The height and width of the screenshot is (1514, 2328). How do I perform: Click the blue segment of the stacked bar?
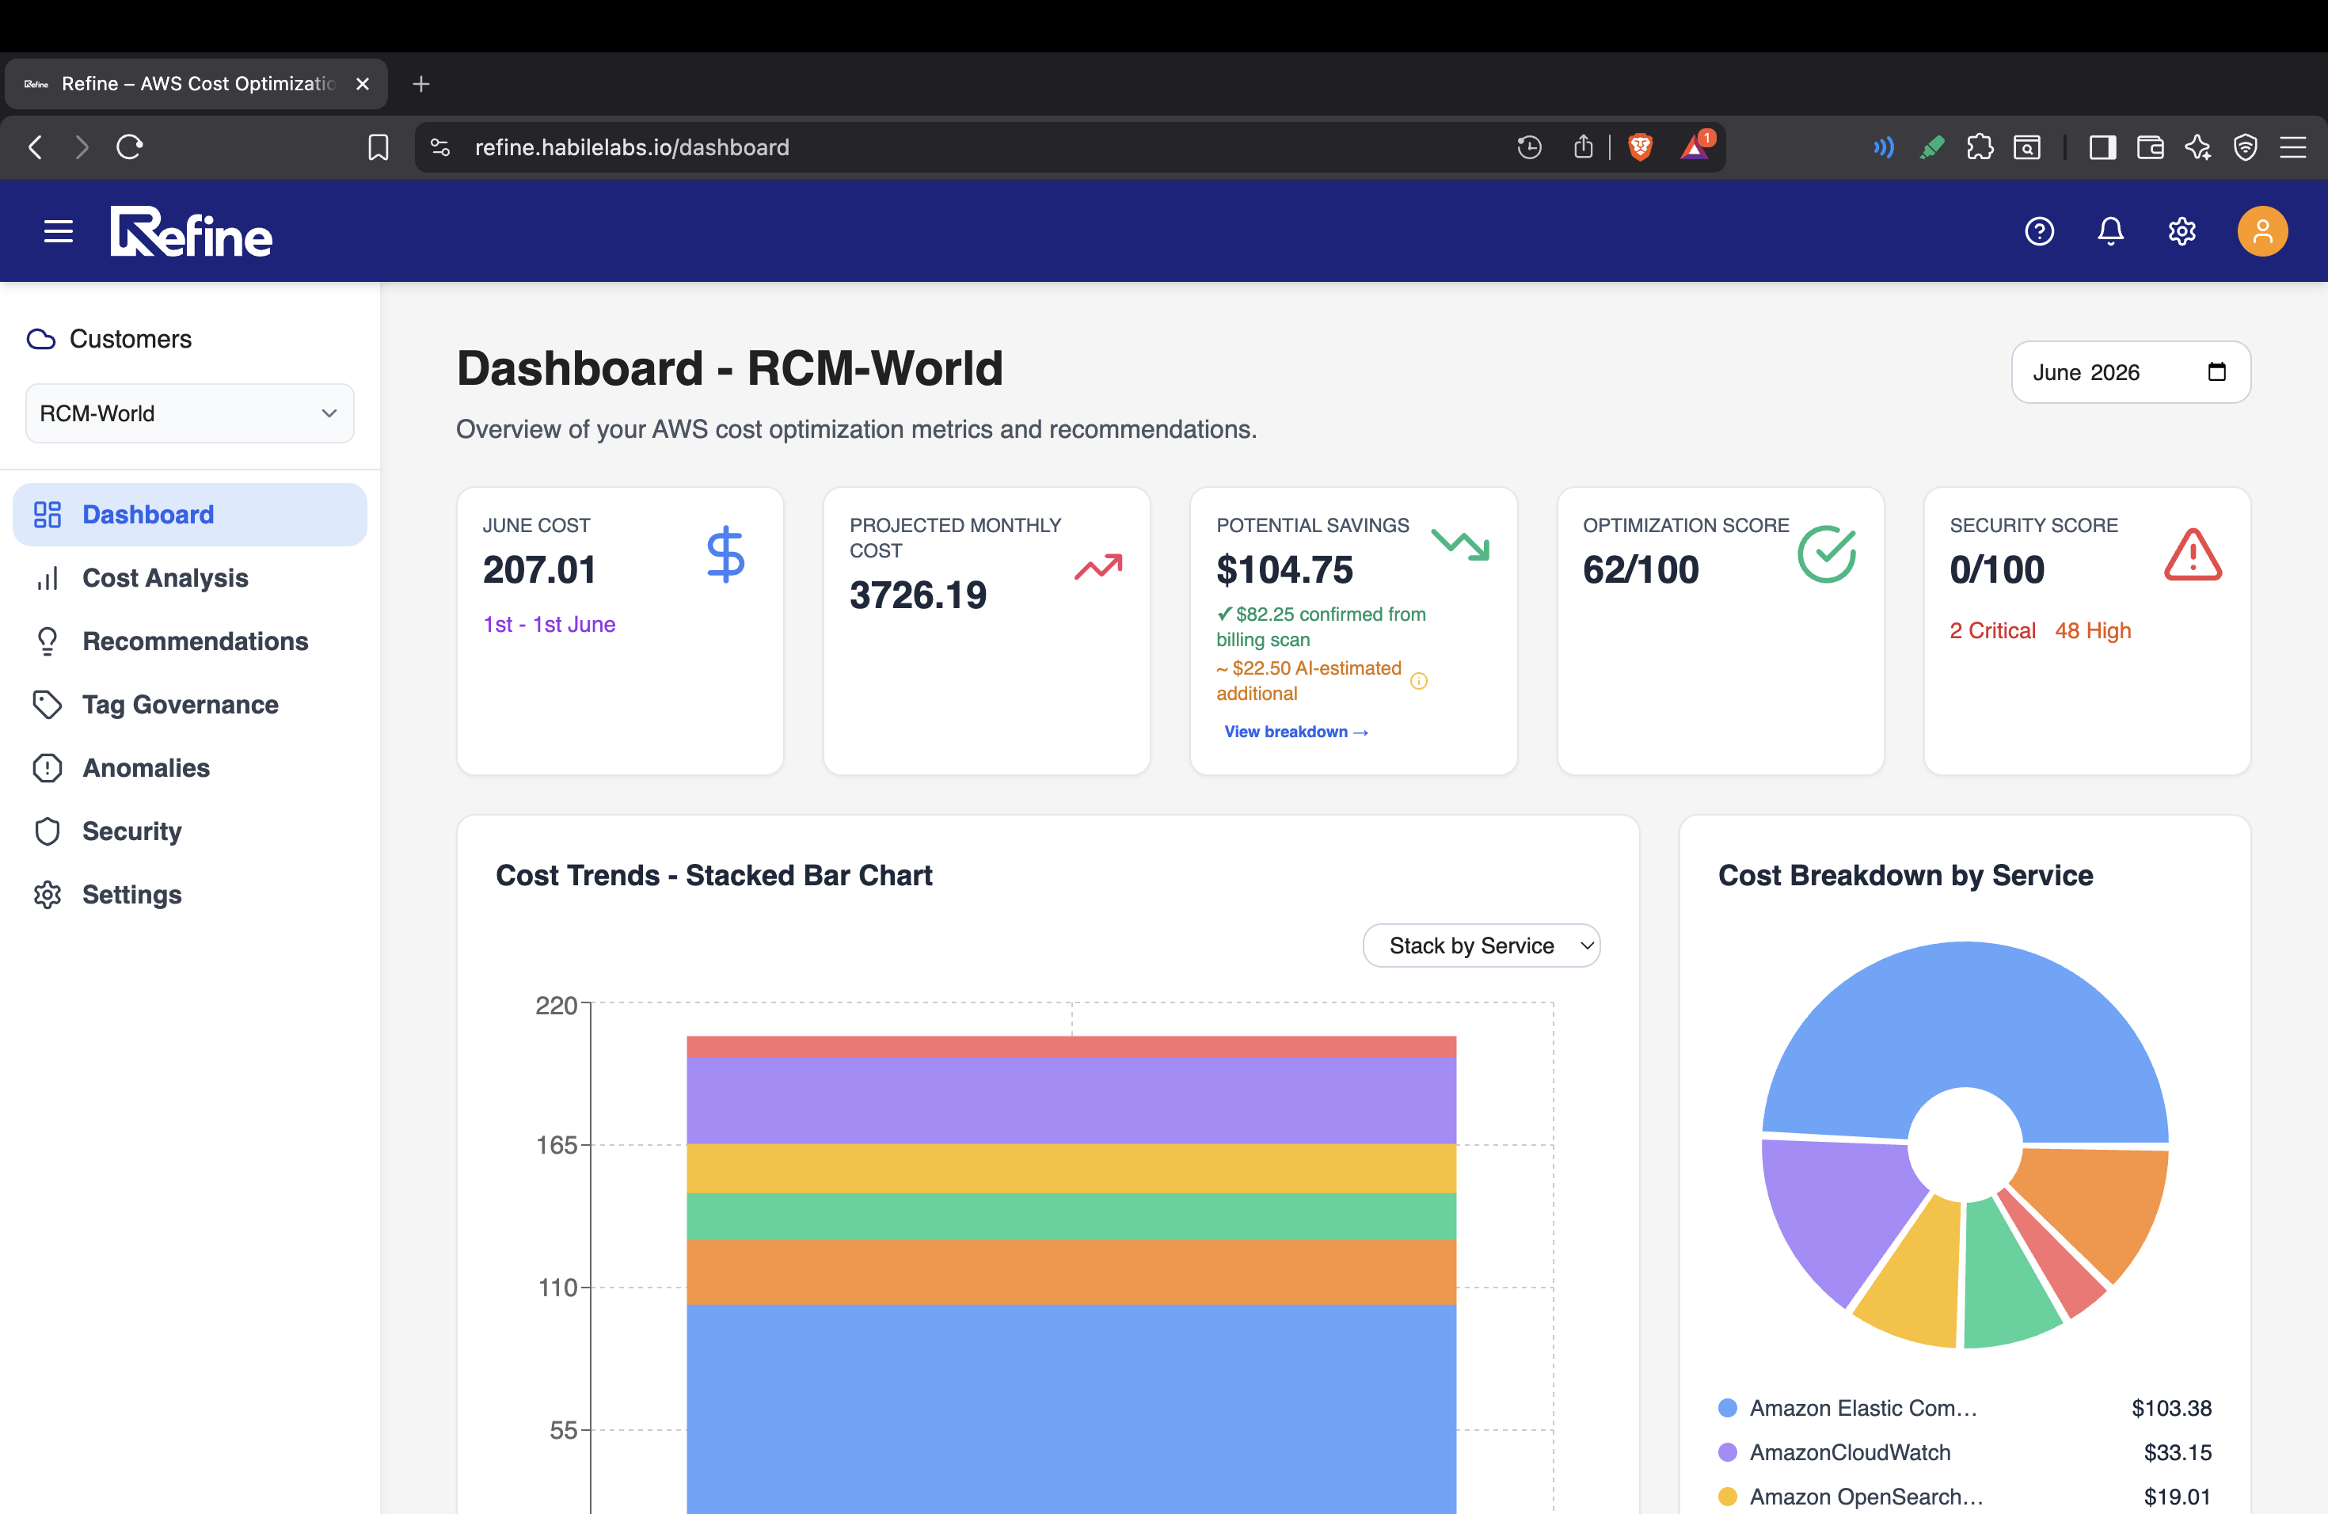1071,1409
